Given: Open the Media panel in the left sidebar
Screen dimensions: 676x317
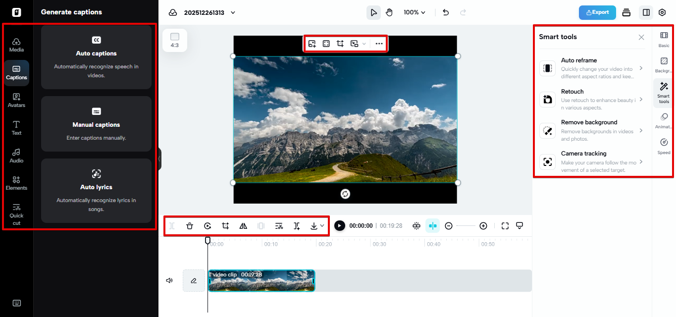Looking at the screenshot, I should 16,45.
